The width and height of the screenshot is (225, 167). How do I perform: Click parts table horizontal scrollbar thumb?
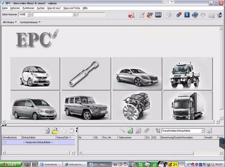[138, 153]
